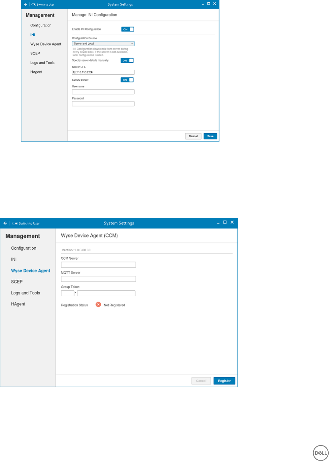Open Wyse Device Agent in upper sidebar
This screenshot has width=329, height=461.
[x=46, y=44]
